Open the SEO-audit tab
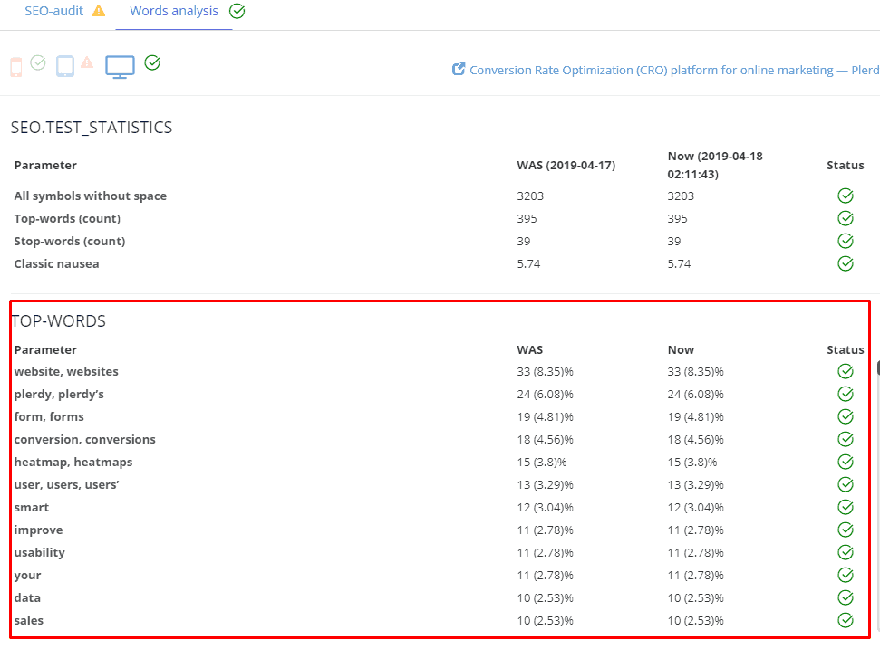Viewport: 880px width, 649px height. tap(53, 11)
